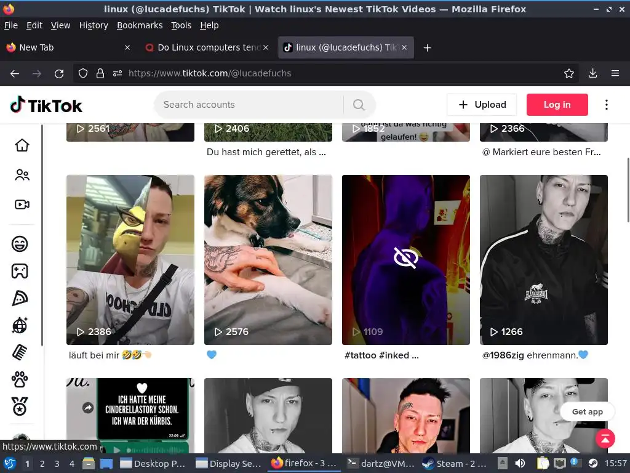Viewport: 630px width, 473px height.
Task: Open the Bookmarks menu
Action: pyautogui.click(x=140, y=25)
